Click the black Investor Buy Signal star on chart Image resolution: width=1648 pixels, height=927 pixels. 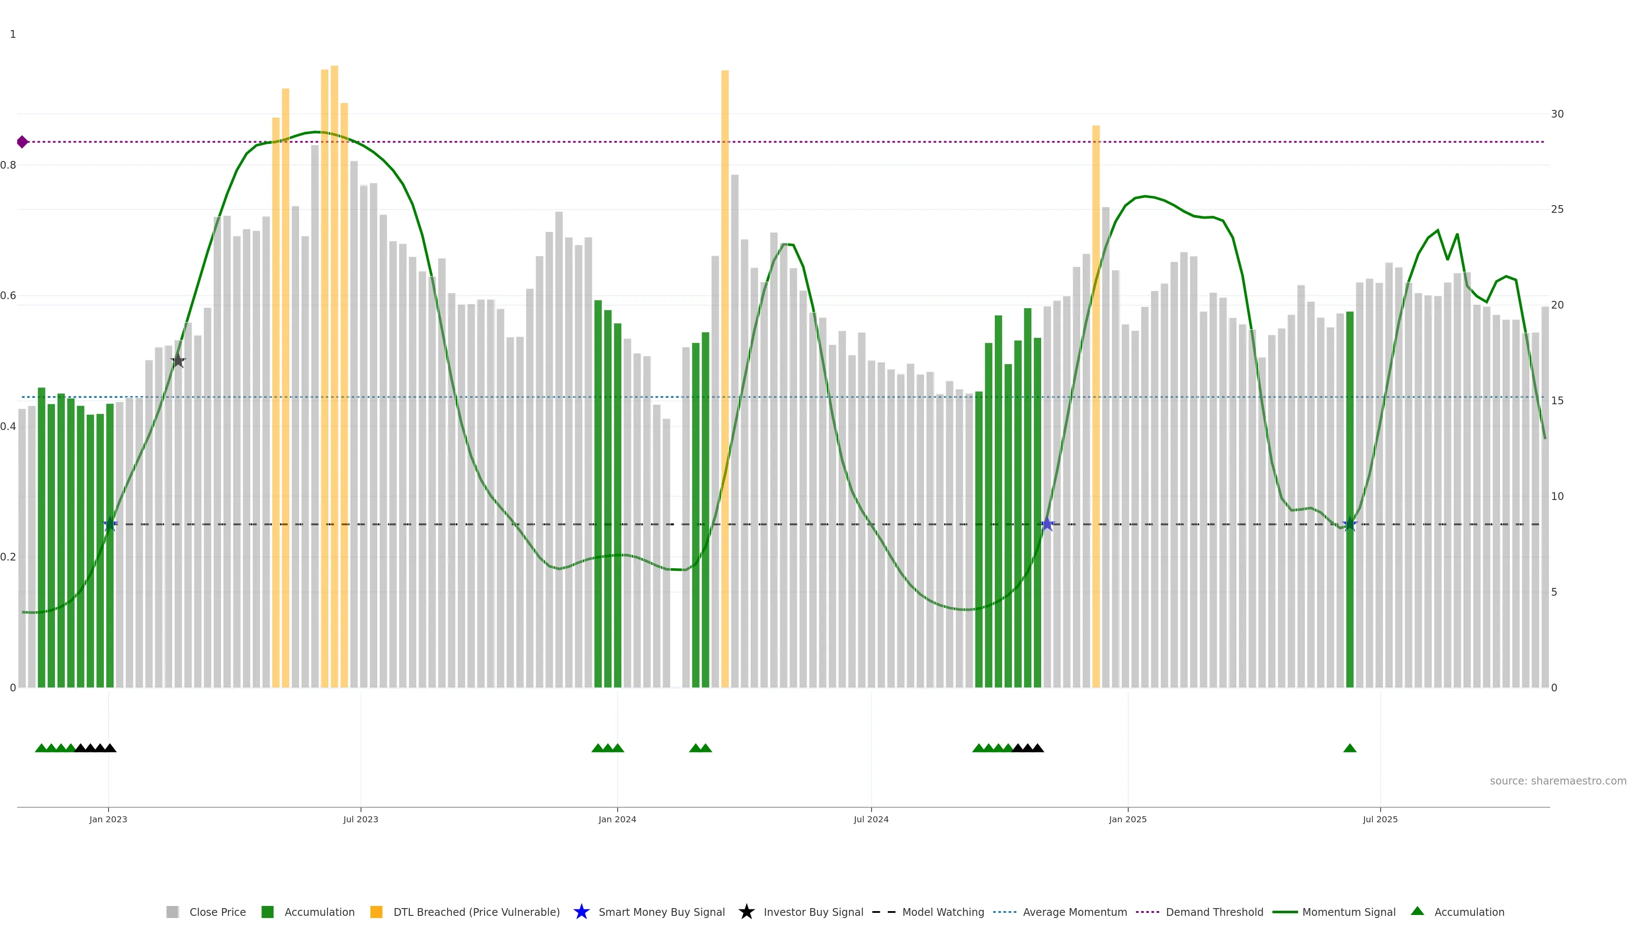[x=178, y=361]
